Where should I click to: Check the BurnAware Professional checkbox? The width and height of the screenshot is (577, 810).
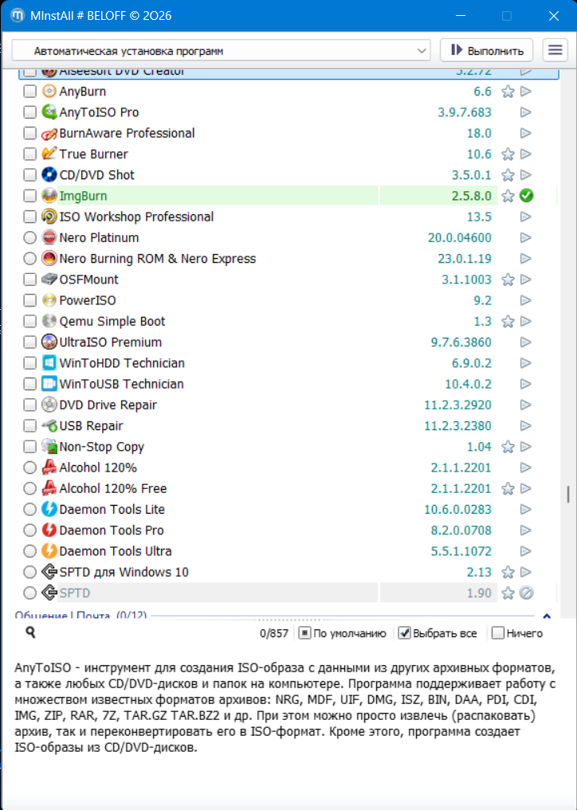pos(30,133)
